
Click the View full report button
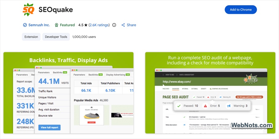[49, 127]
